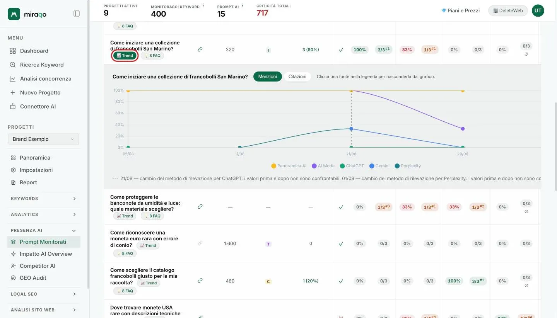This screenshot has height=318, width=557.
Task: Click the T intent badge in euro rara row
Action: pyautogui.click(x=268, y=244)
